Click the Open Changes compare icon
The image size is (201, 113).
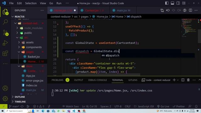click(162, 10)
